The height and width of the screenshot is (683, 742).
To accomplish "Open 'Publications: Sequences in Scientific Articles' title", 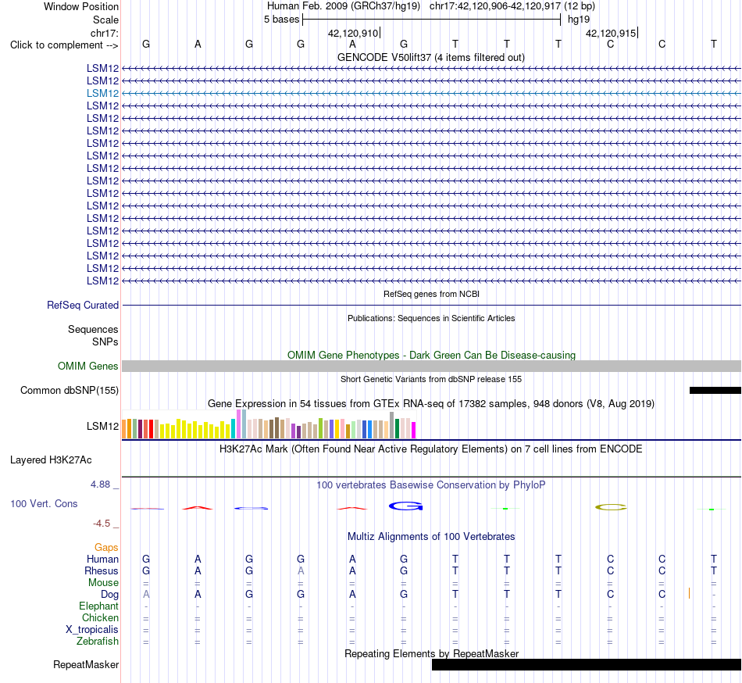I will [431, 318].
